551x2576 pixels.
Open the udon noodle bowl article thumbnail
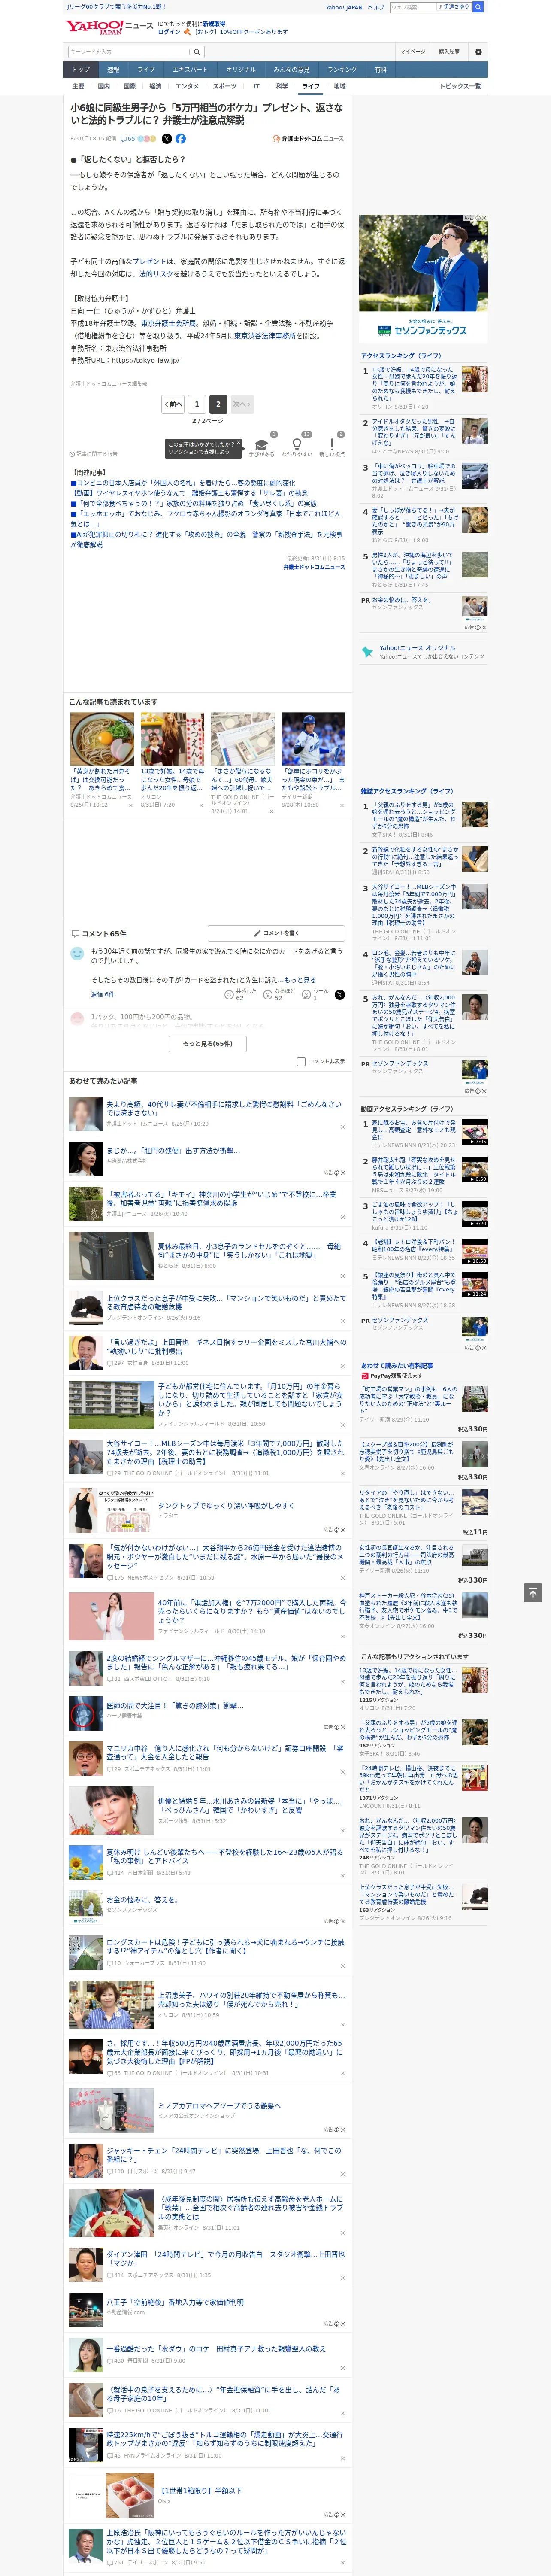click(x=102, y=739)
